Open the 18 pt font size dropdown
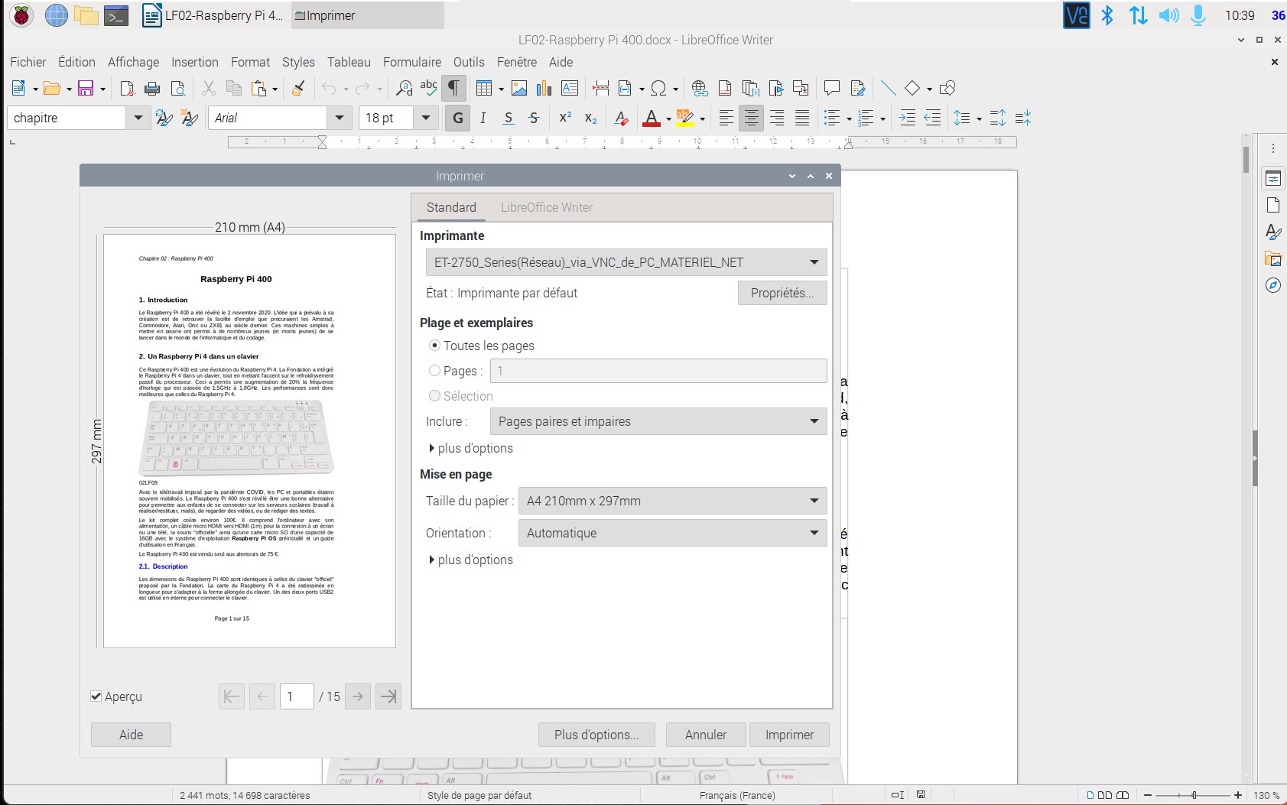Screen dimensions: 1287x805 pos(426,118)
